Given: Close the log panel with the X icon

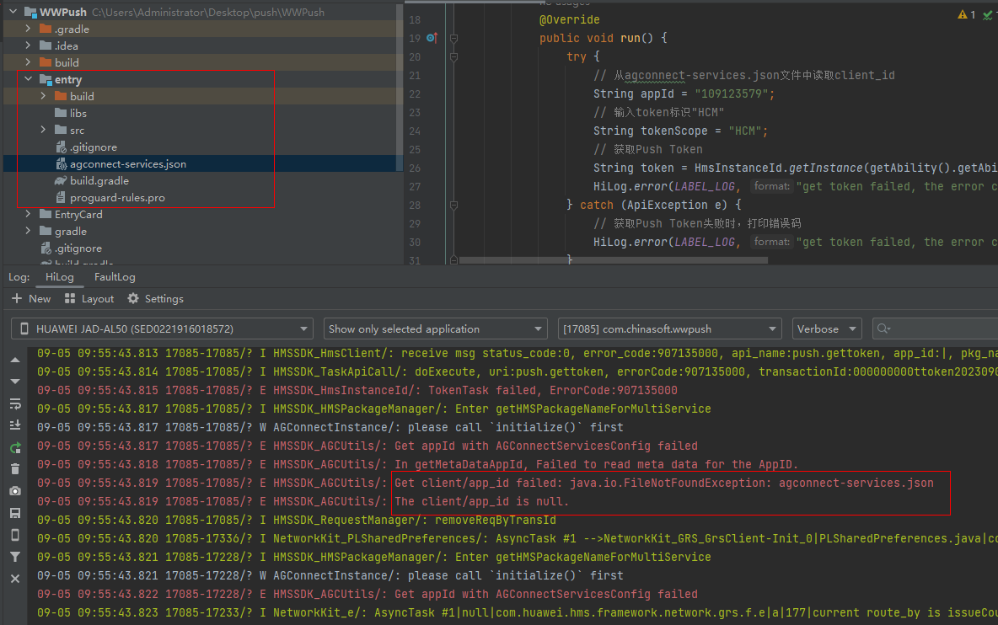Looking at the screenshot, I should click(15, 579).
